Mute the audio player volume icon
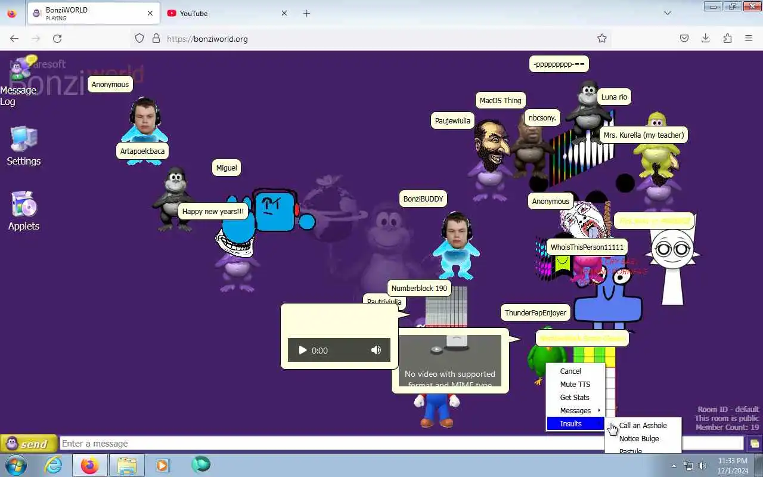This screenshot has height=477, width=763. click(376, 350)
